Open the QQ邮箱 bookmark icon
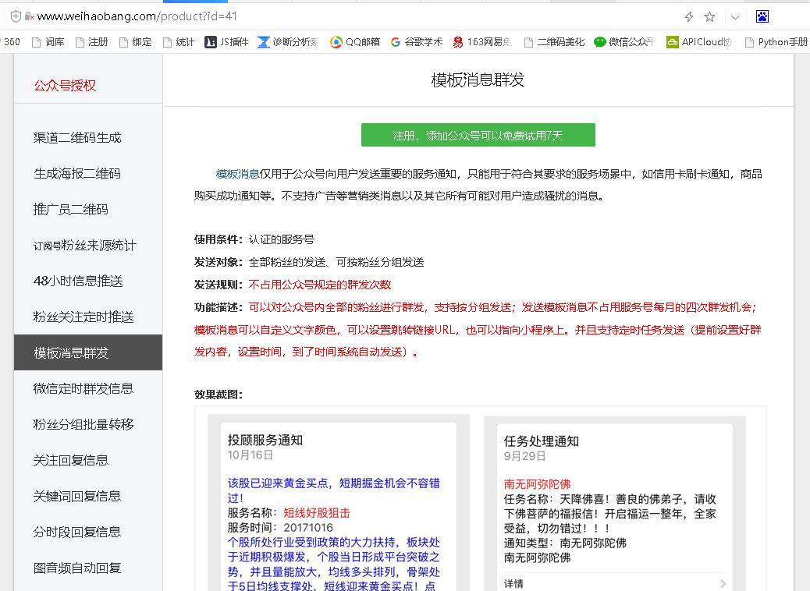Screen dimensions: 810x591 coord(336,42)
